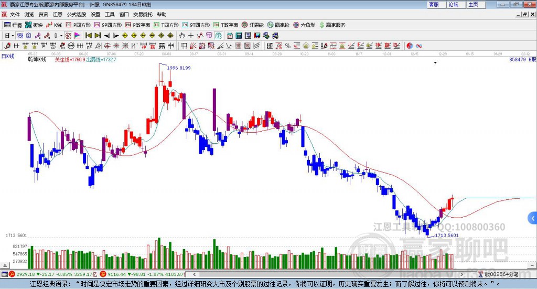Select the red pencil drawing tool
This screenshot has height=289, width=537.
7,46
